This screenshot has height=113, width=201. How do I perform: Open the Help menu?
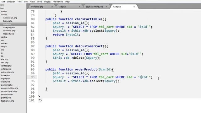[x=68, y=2]
